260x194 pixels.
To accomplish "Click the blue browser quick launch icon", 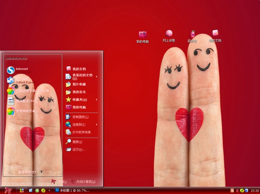I will tap(31, 190).
